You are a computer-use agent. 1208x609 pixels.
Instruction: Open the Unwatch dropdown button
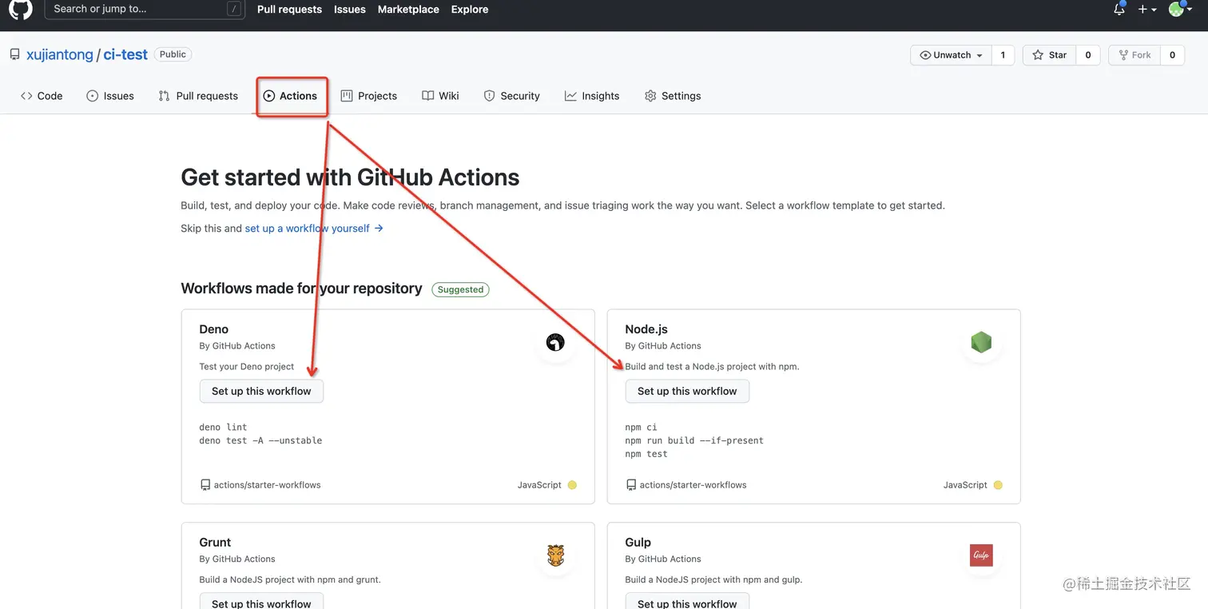tap(951, 55)
